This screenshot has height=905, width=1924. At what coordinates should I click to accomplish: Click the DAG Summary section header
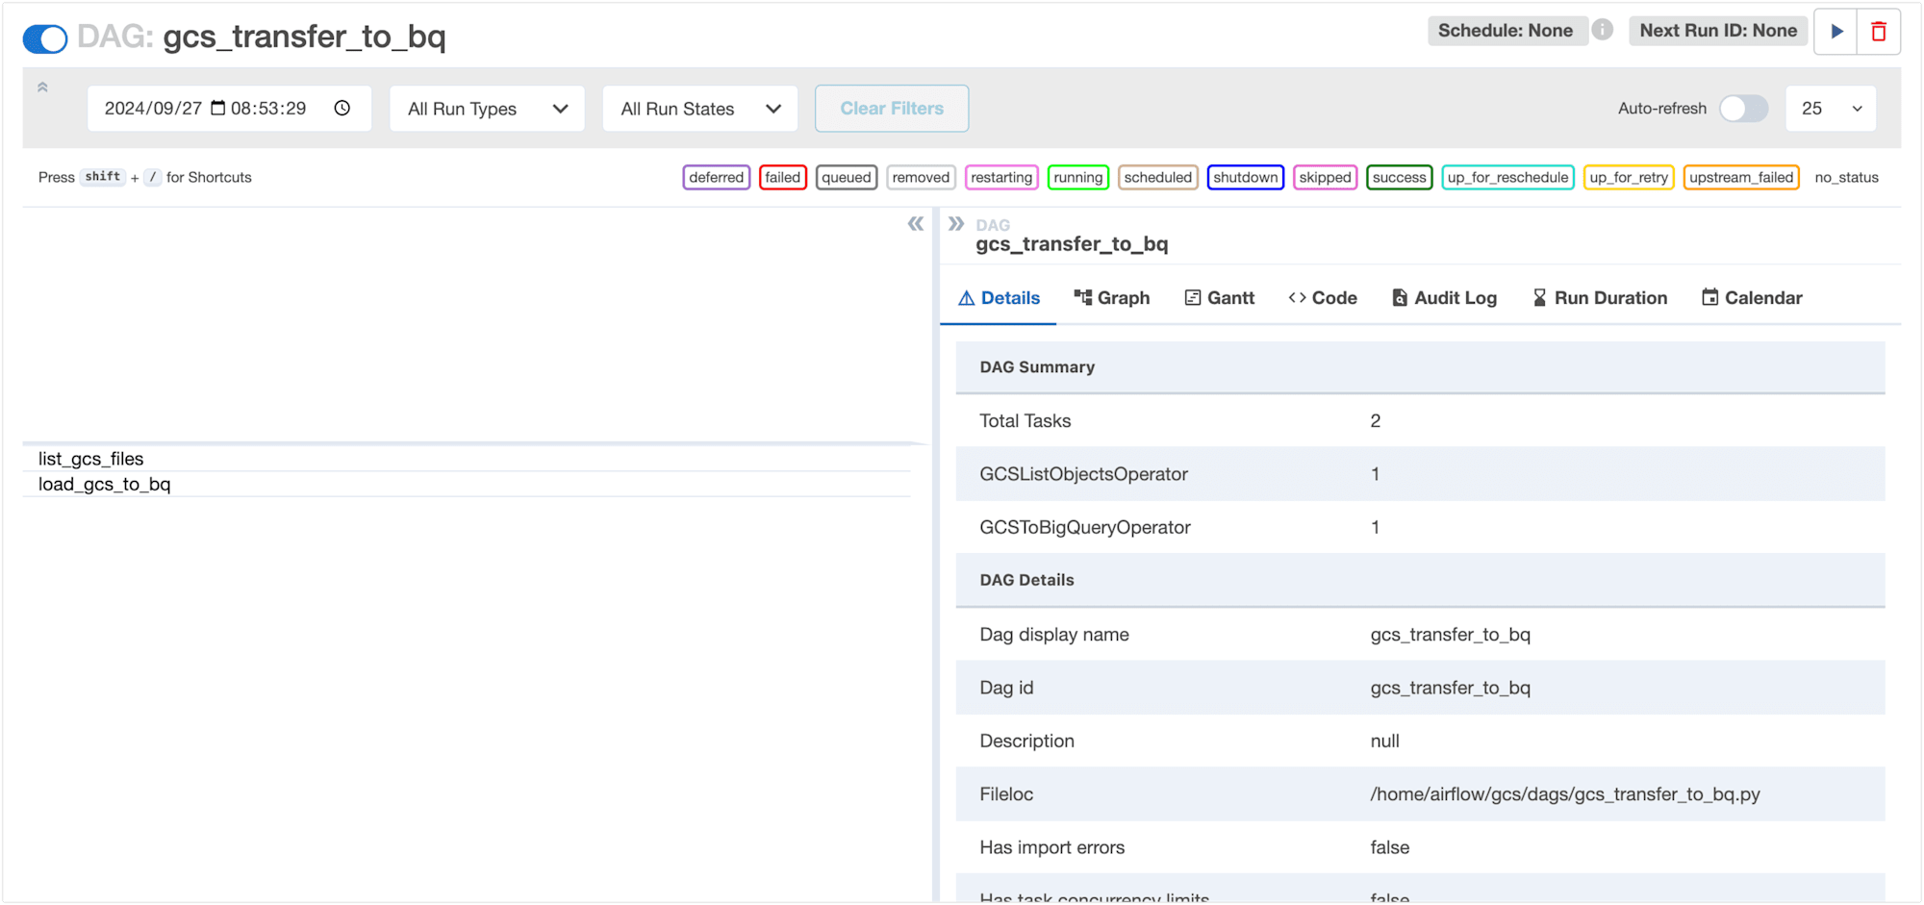click(x=1420, y=367)
